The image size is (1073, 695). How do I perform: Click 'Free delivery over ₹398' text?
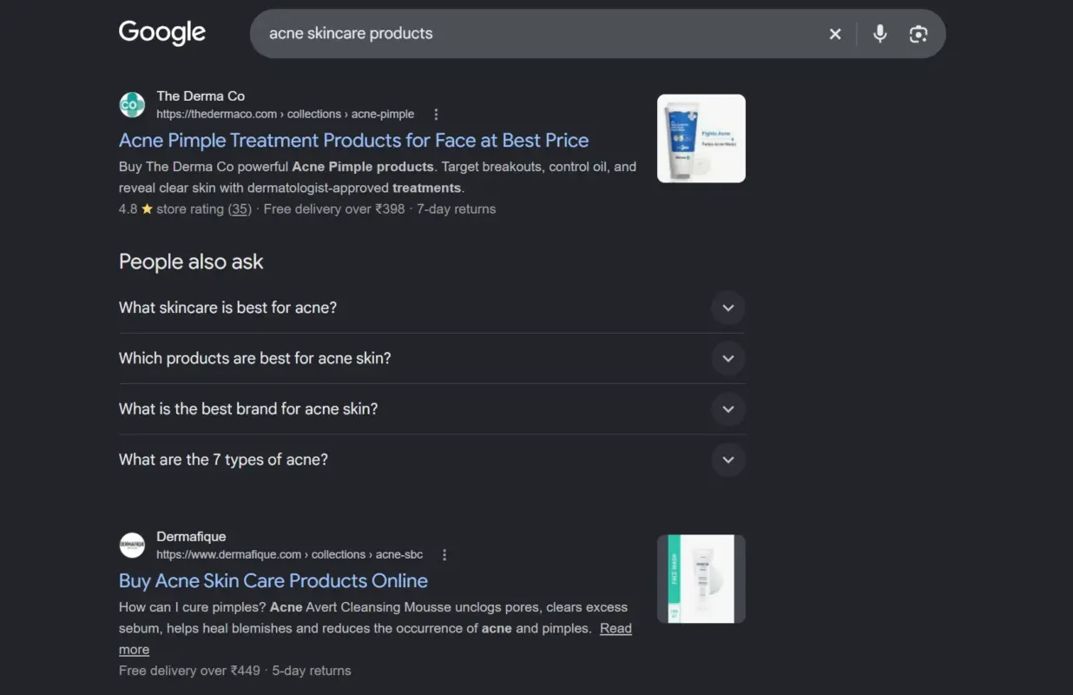(334, 209)
